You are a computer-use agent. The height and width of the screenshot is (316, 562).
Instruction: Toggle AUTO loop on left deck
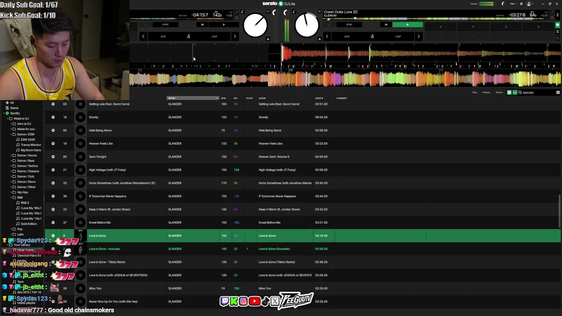click(x=163, y=36)
